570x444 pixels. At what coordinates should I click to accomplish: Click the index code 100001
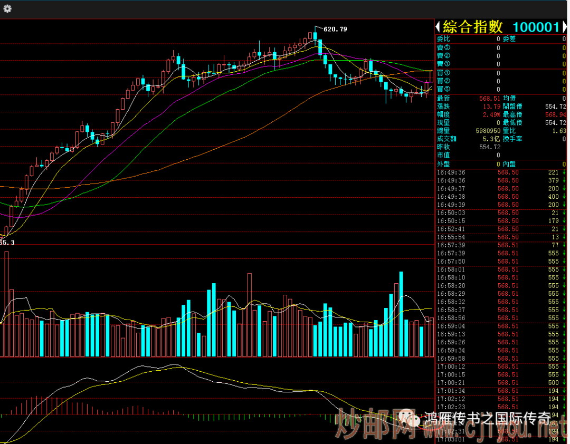coord(535,27)
